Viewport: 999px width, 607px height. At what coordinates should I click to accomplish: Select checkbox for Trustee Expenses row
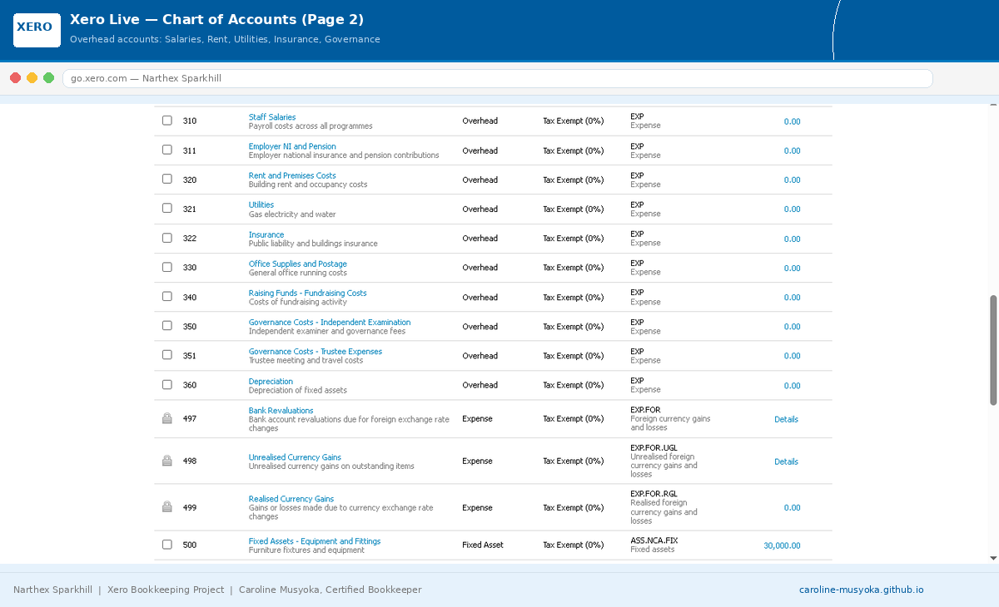(x=166, y=354)
